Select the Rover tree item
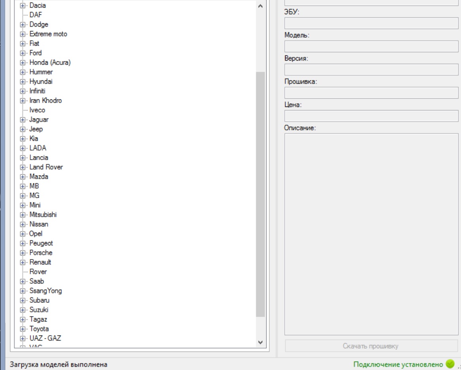The width and height of the screenshot is (461, 370). pyautogui.click(x=38, y=272)
